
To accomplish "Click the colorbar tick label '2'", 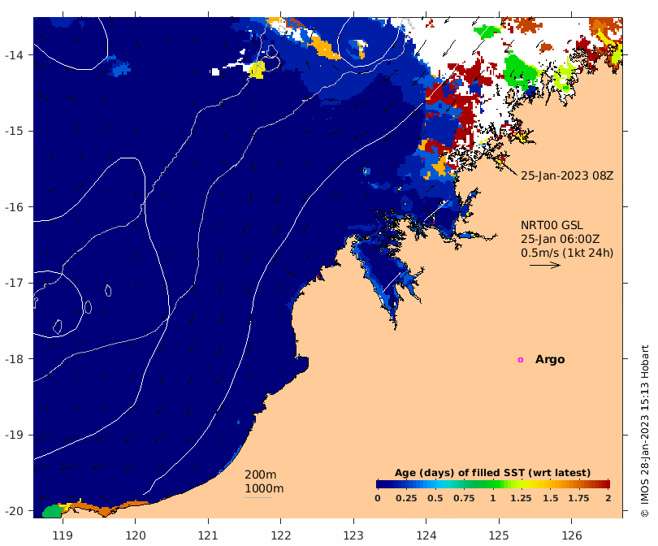I will [608, 498].
